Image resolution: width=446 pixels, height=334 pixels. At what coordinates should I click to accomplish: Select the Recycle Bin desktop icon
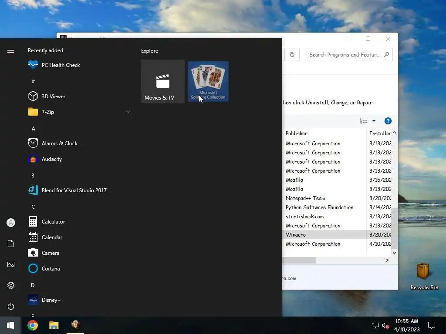click(424, 276)
